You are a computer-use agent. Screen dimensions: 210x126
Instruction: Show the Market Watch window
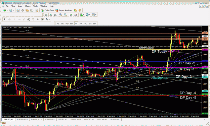tap(18, 10)
